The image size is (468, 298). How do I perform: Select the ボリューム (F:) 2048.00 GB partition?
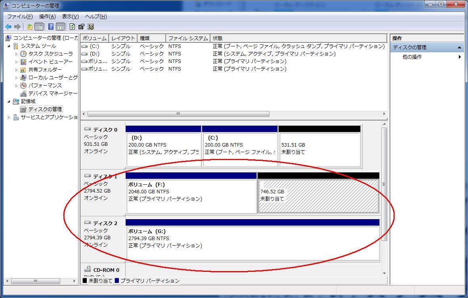click(191, 193)
